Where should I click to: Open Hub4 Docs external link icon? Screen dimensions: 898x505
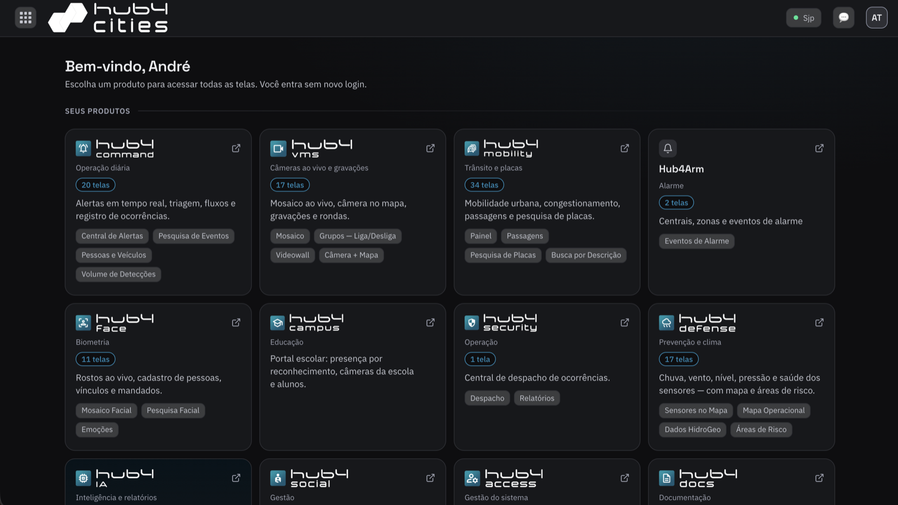point(819,478)
